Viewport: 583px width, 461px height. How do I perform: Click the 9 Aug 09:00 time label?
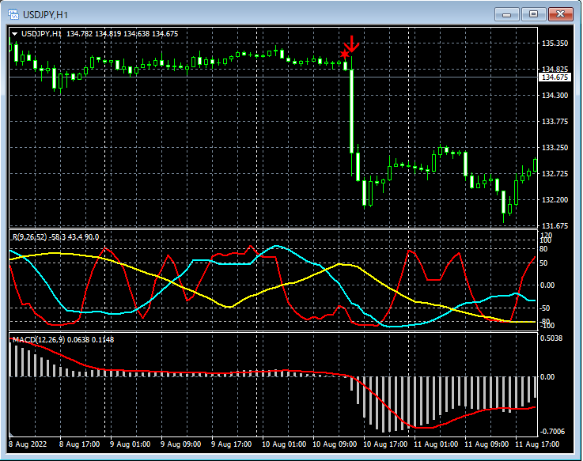click(x=180, y=444)
